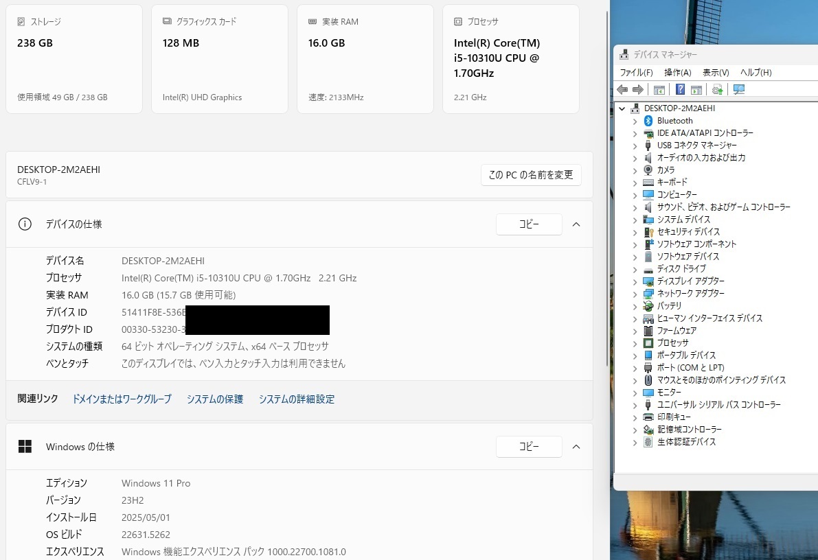Select the 記憶域コントローラー label
This screenshot has width=818, height=560.
689,430
